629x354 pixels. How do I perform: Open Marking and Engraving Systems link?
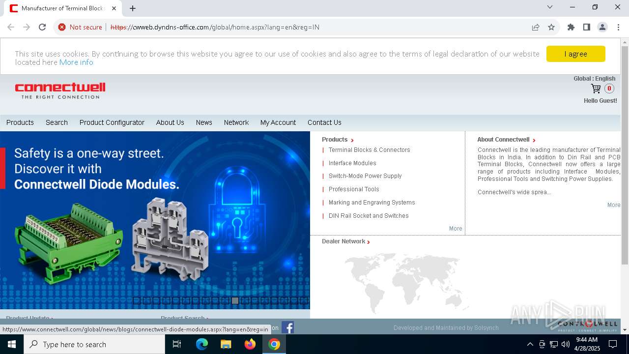tap(372, 203)
